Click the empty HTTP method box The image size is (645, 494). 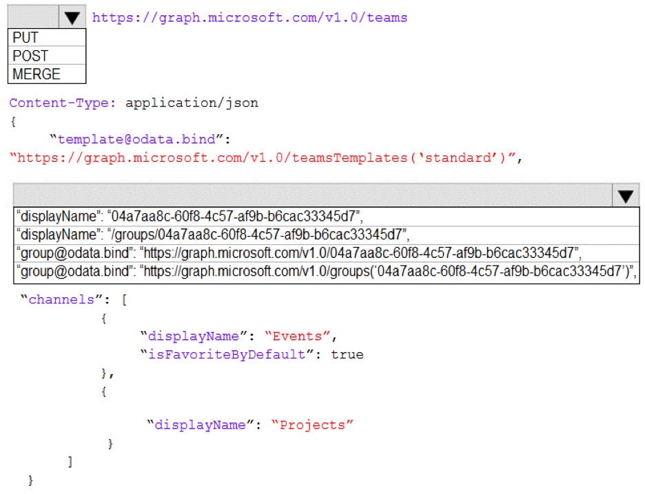[x=33, y=17]
